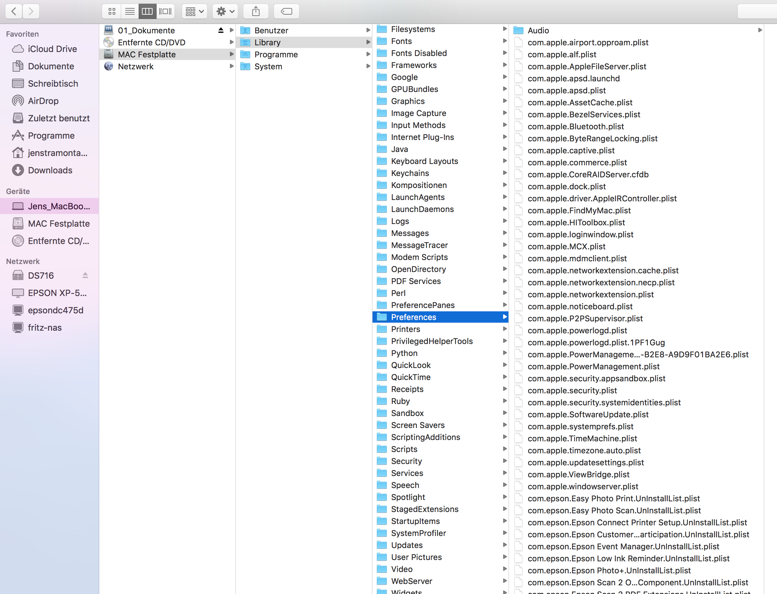Switch to icon view in toolbar
This screenshot has height=594, width=777.
coord(112,12)
